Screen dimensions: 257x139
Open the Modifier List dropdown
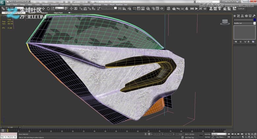click(x=244, y=23)
